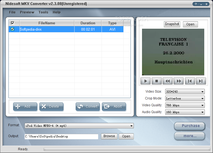
Task: Select the Softpedia-divx file name
Action: tap(31, 29)
